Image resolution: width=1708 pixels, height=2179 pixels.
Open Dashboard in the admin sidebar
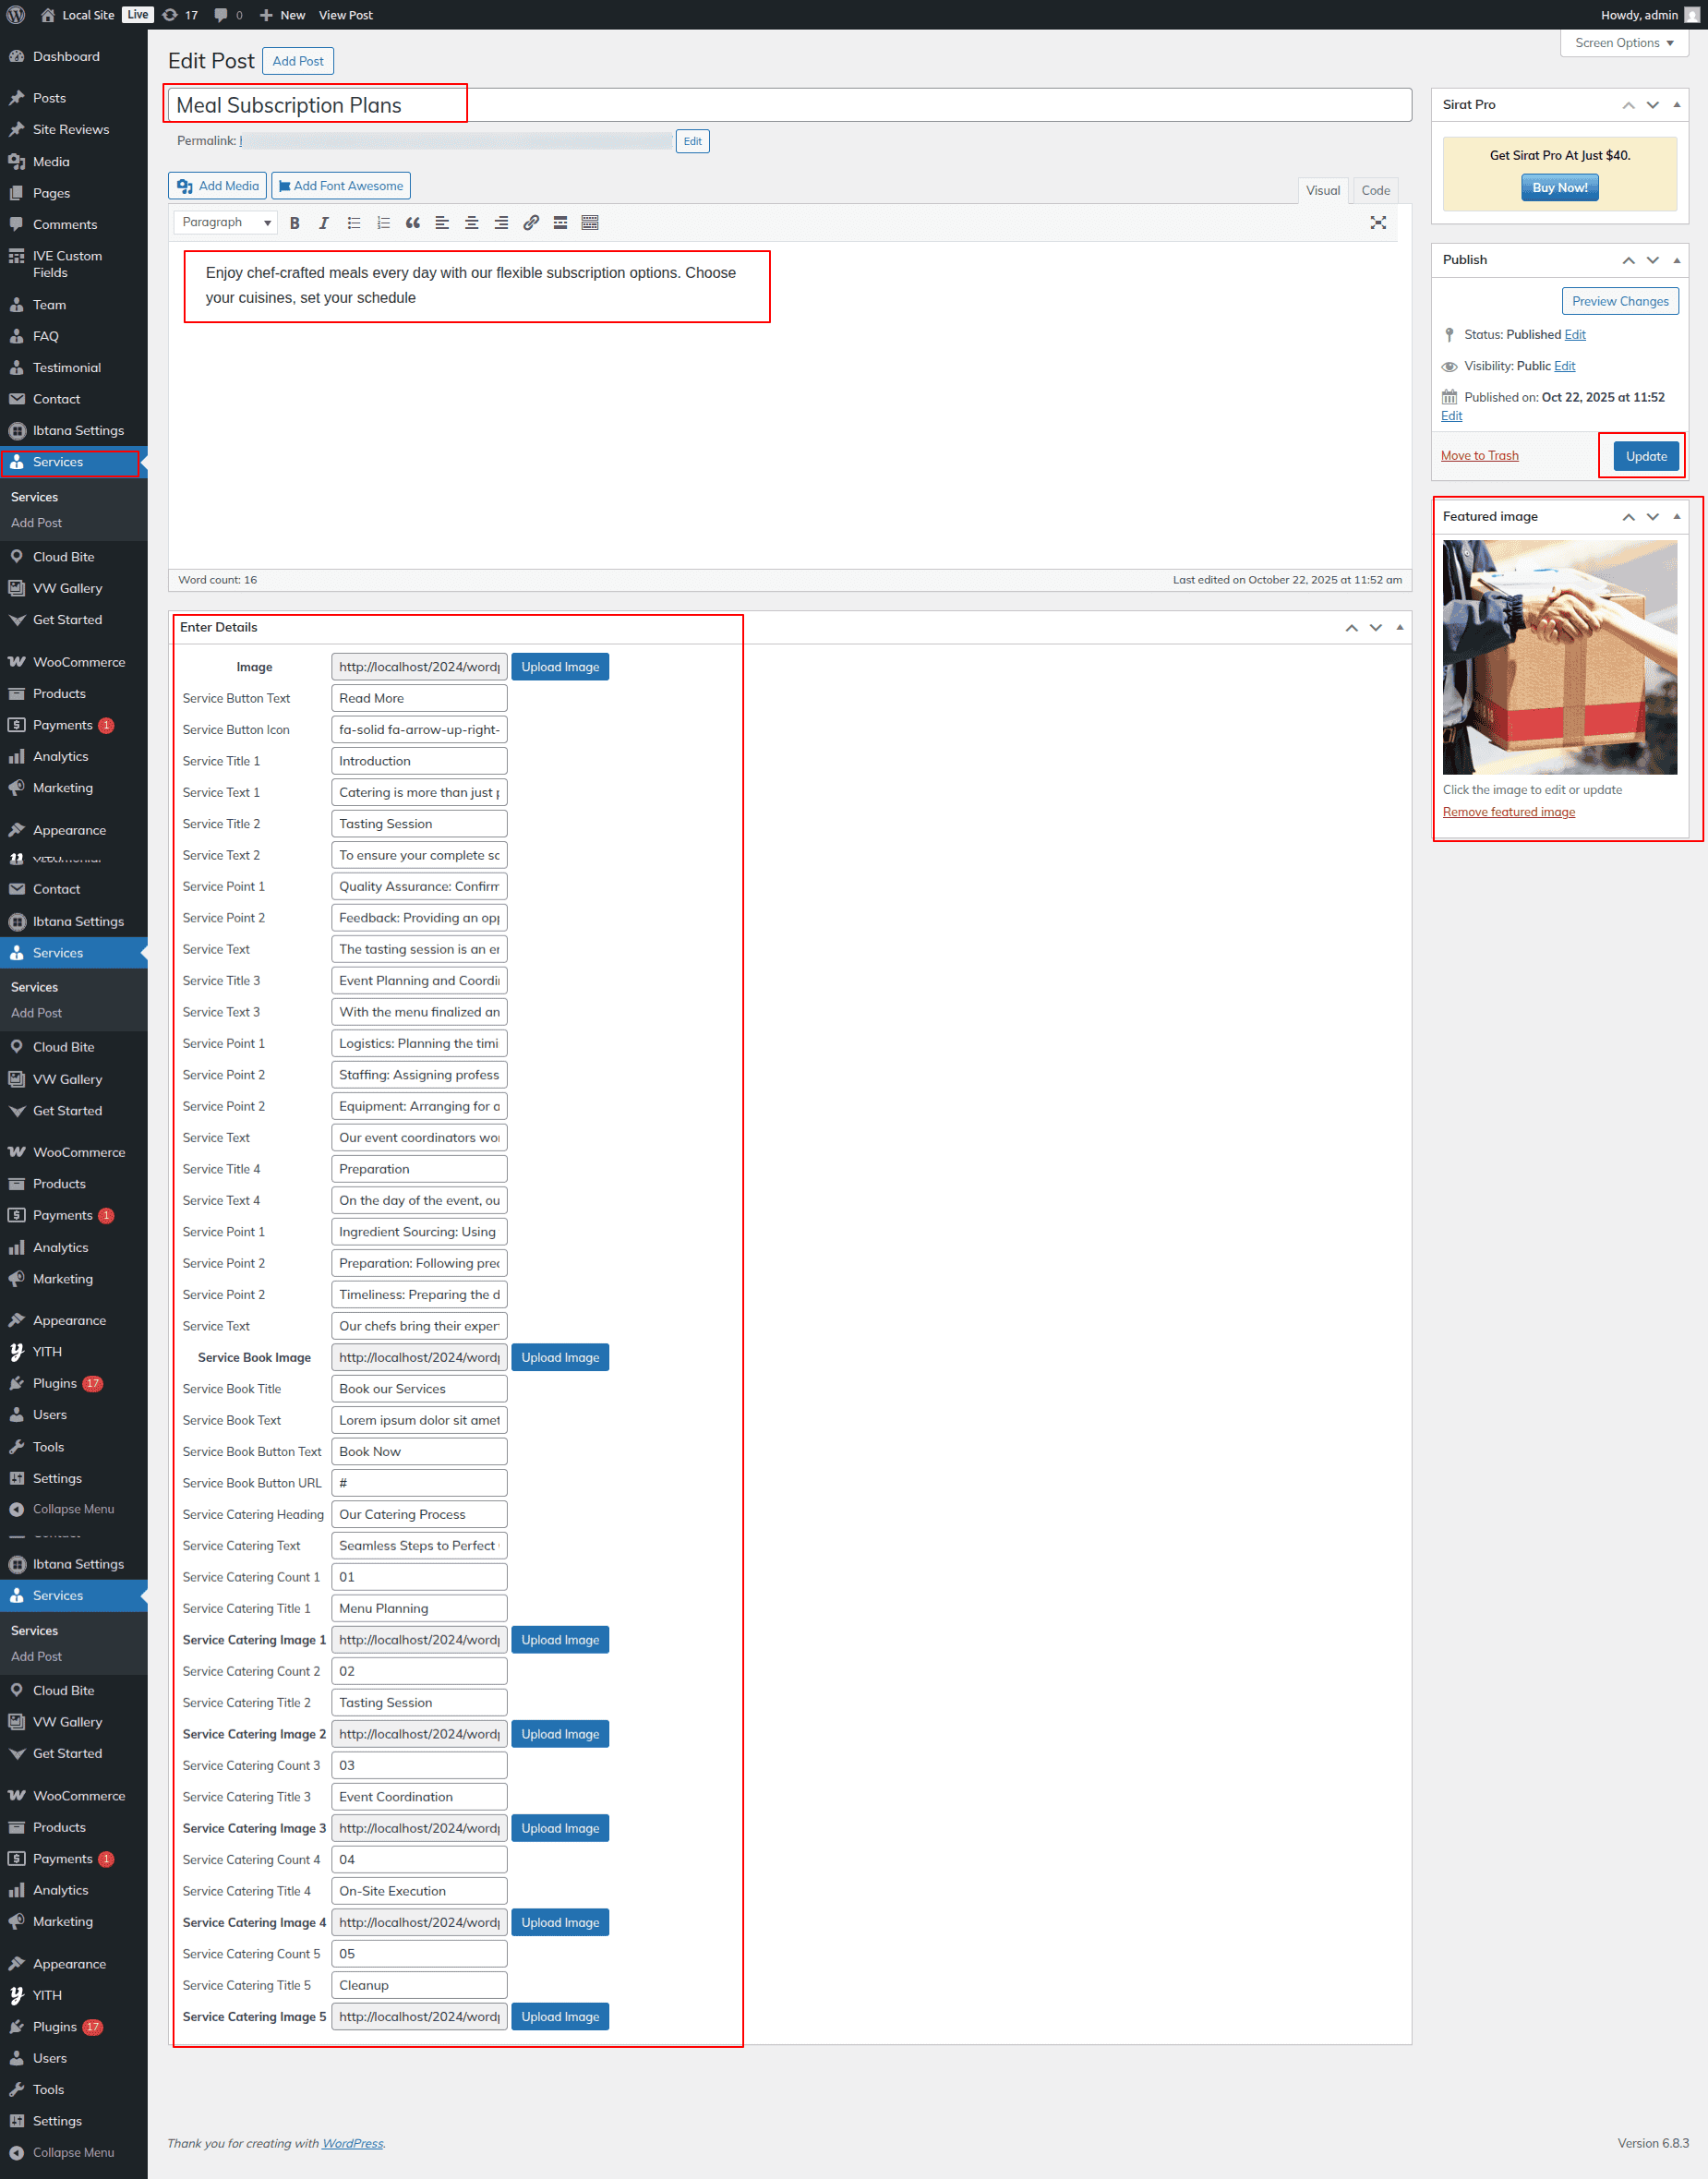[x=66, y=57]
